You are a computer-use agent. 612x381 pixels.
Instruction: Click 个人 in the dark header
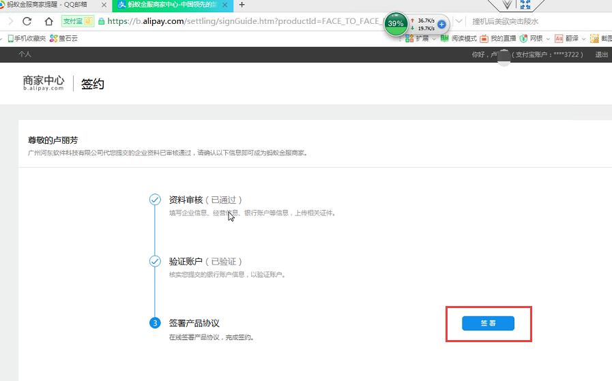[25, 55]
